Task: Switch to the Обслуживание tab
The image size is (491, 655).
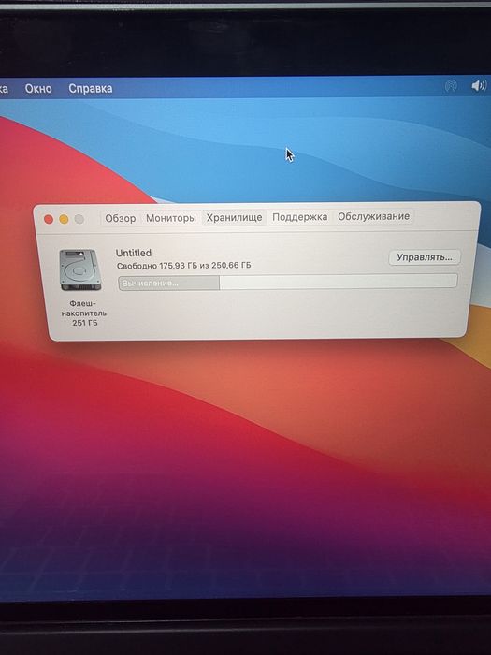Action: [374, 216]
